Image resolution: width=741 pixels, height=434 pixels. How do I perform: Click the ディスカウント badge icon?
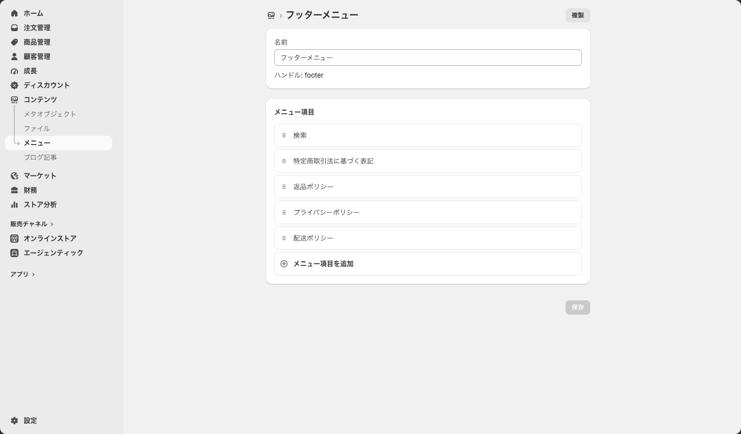pyautogui.click(x=14, y=85)
